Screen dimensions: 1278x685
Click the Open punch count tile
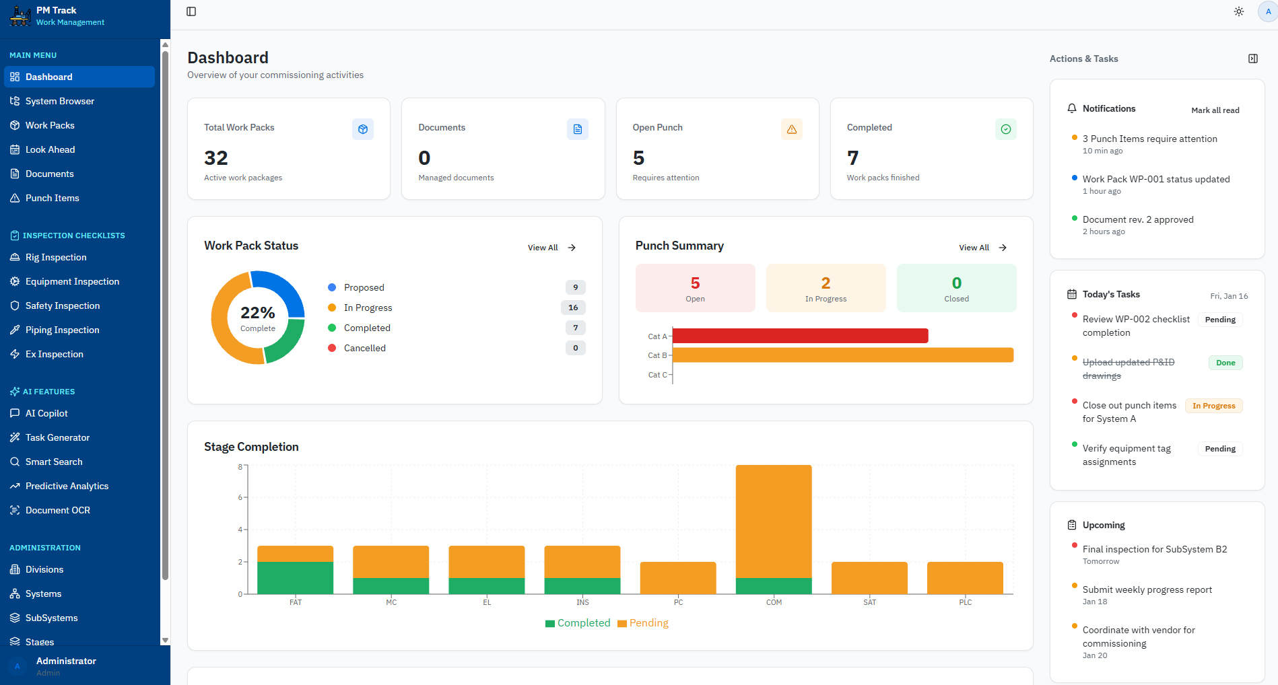click(x=695, y=288)
